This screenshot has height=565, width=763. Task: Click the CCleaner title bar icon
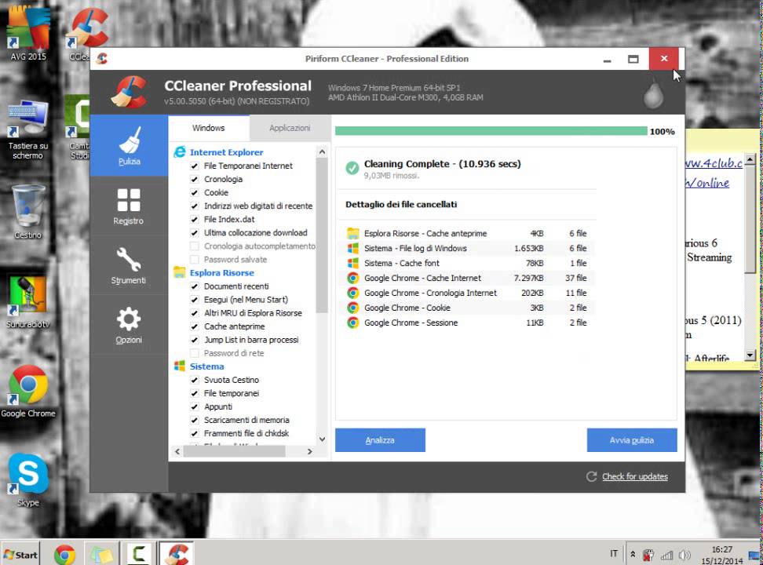click(102, 58)
